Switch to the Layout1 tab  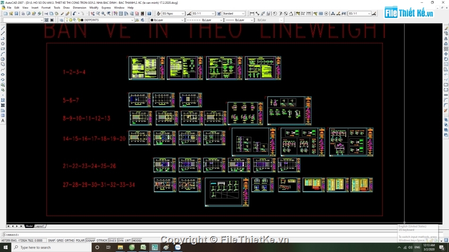tap(40, 226)
